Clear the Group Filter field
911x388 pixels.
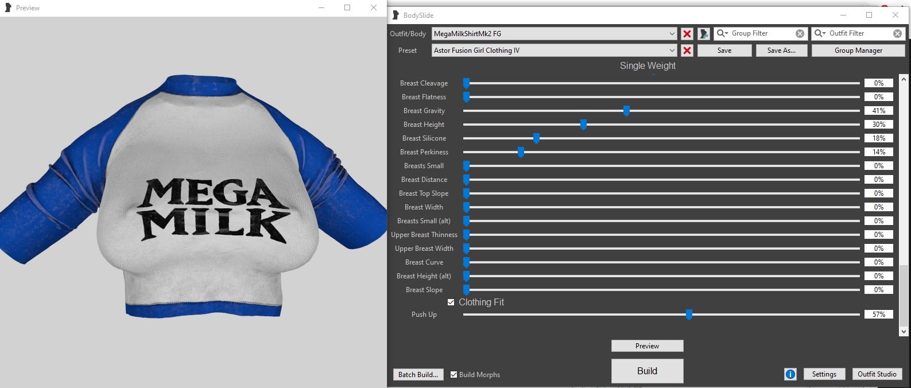click(x=800, y=34)
